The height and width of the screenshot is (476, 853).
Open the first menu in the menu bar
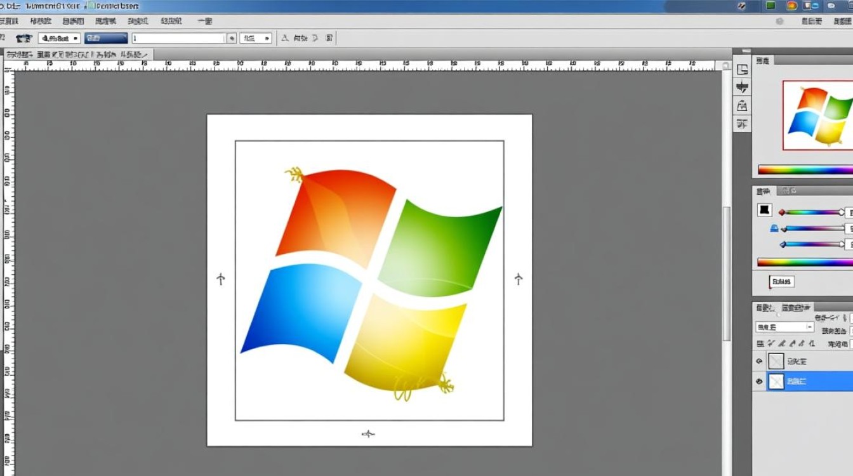(9, 21)
